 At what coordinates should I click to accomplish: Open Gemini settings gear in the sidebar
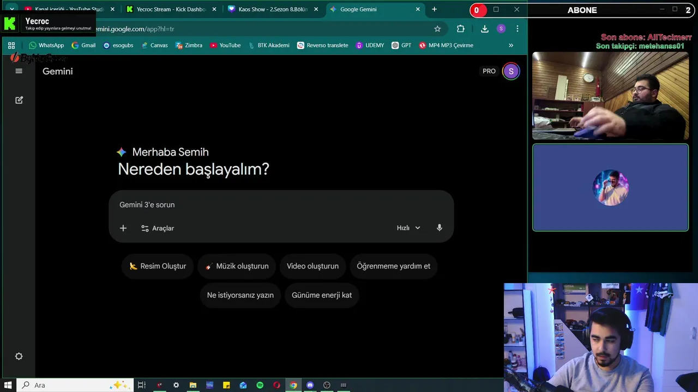[x=19, y=356]
